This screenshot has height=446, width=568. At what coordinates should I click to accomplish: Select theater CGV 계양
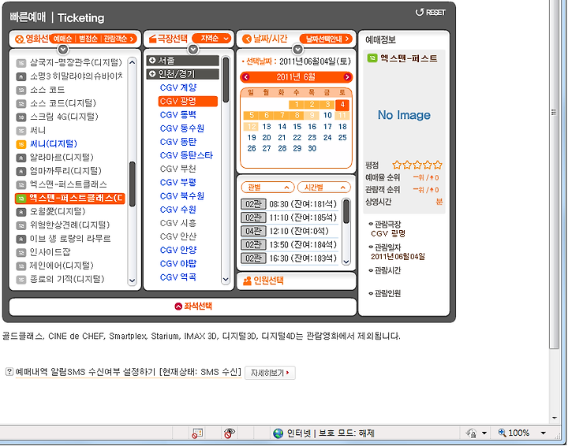click(178, 87)
